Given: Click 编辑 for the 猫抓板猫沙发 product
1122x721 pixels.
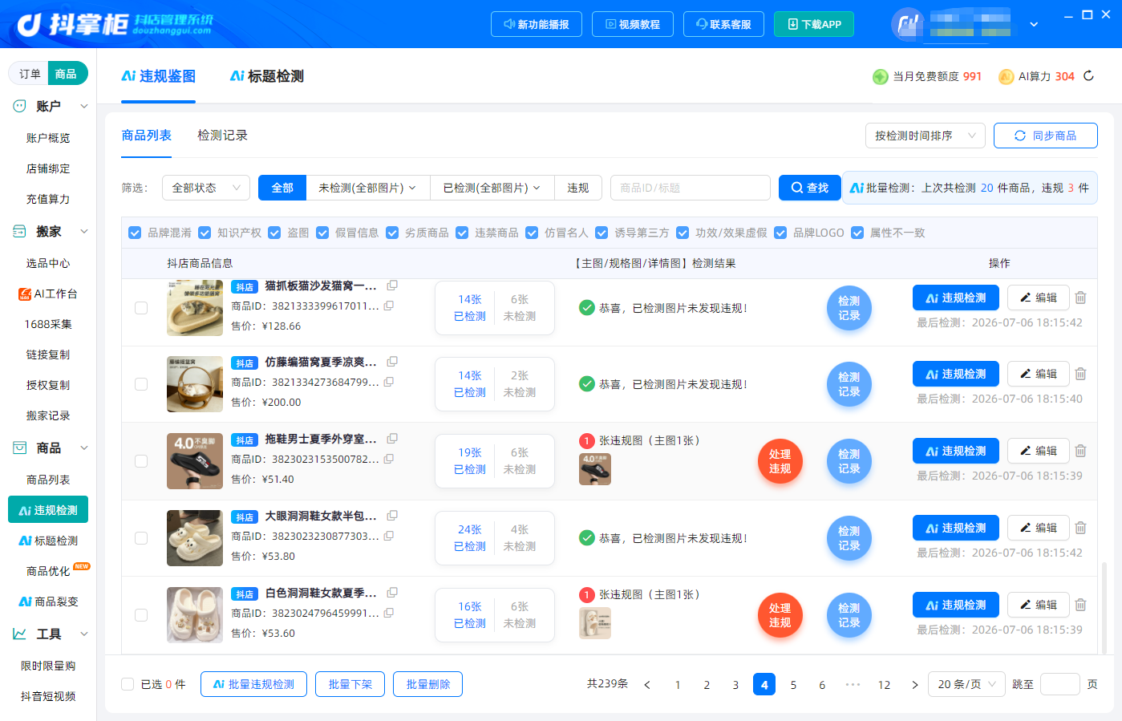Looking at the screenshot, I should [1039, 298].
